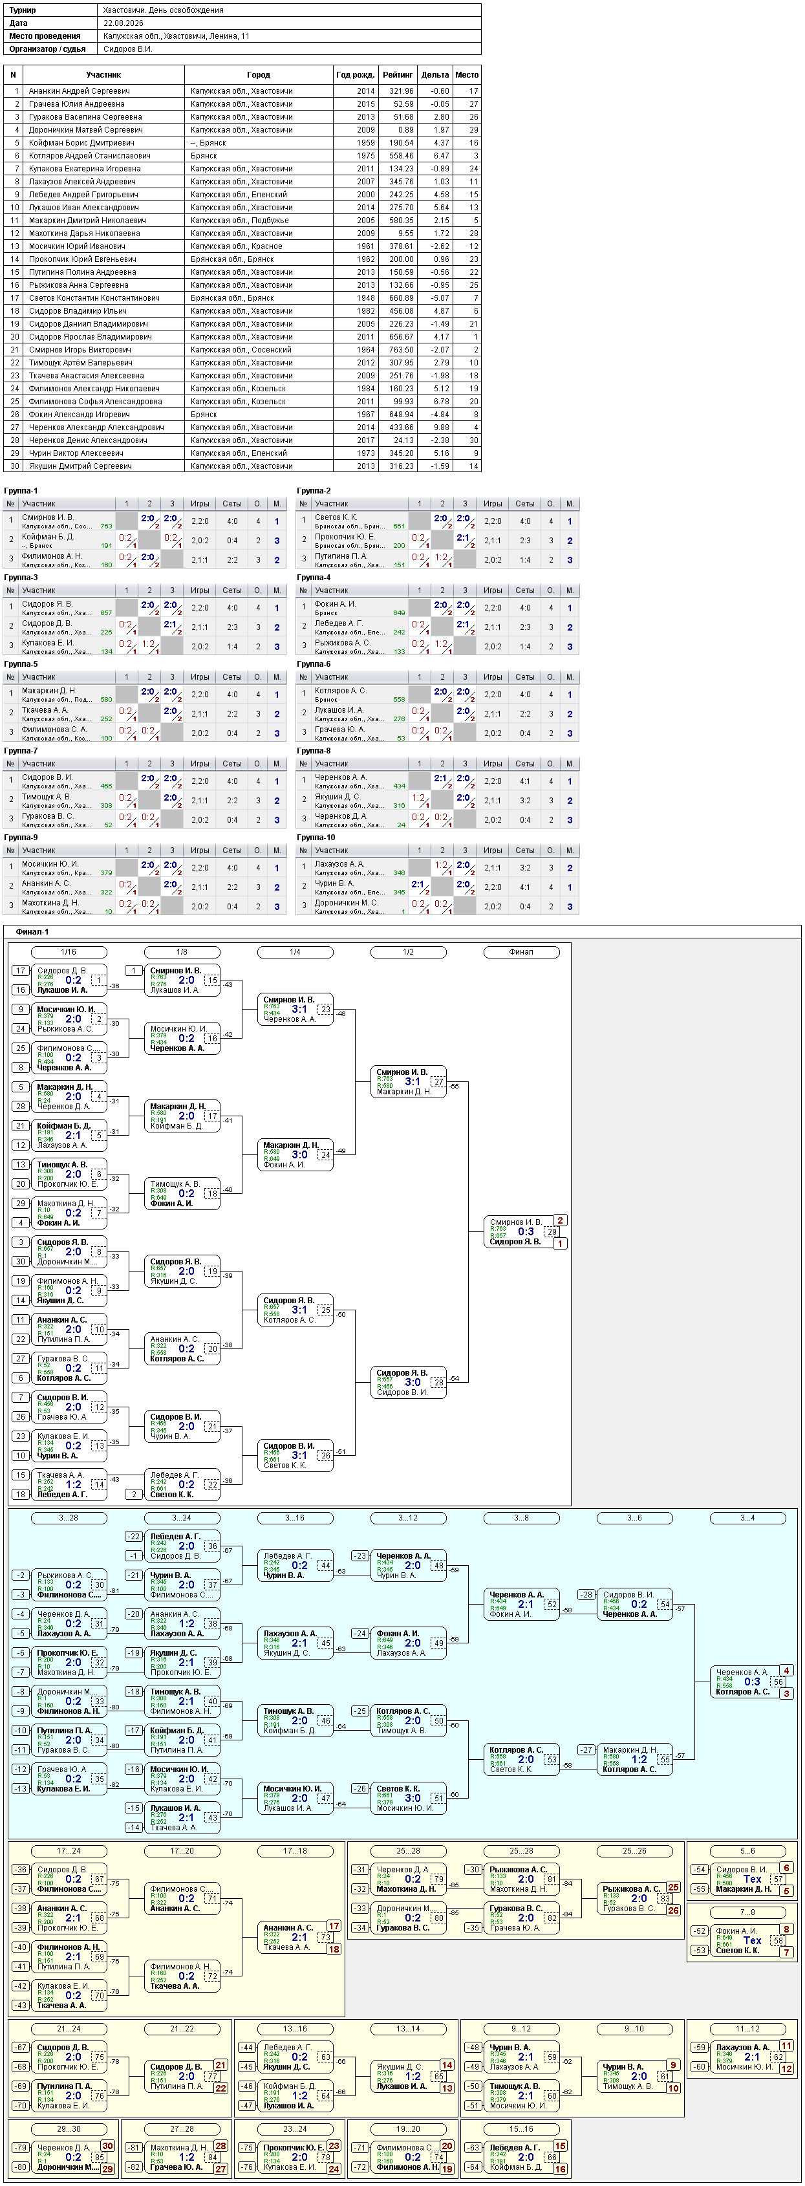Click the delta value "9.88"

tap(441, 427)
